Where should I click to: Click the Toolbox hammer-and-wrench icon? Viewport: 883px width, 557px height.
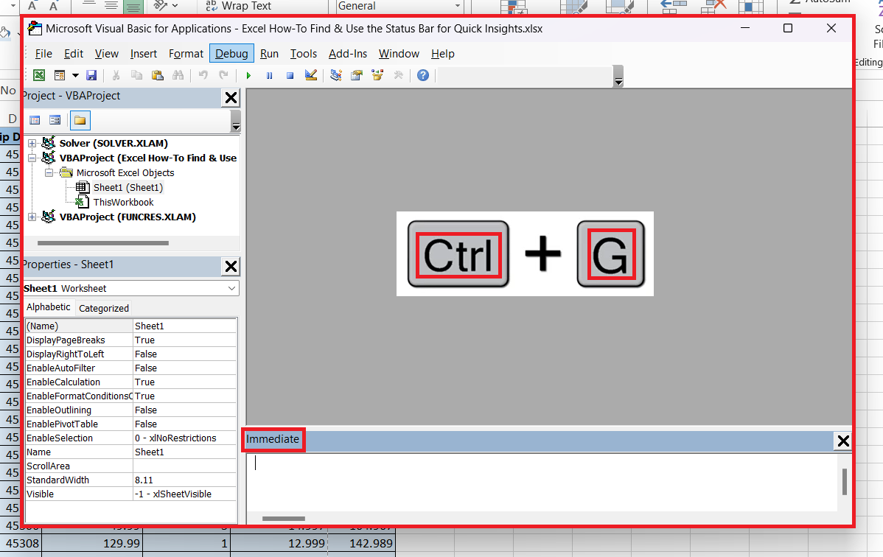click(x=398, y=75)
